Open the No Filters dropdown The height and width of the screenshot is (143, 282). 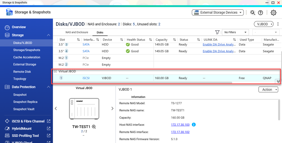pos(235,32)
